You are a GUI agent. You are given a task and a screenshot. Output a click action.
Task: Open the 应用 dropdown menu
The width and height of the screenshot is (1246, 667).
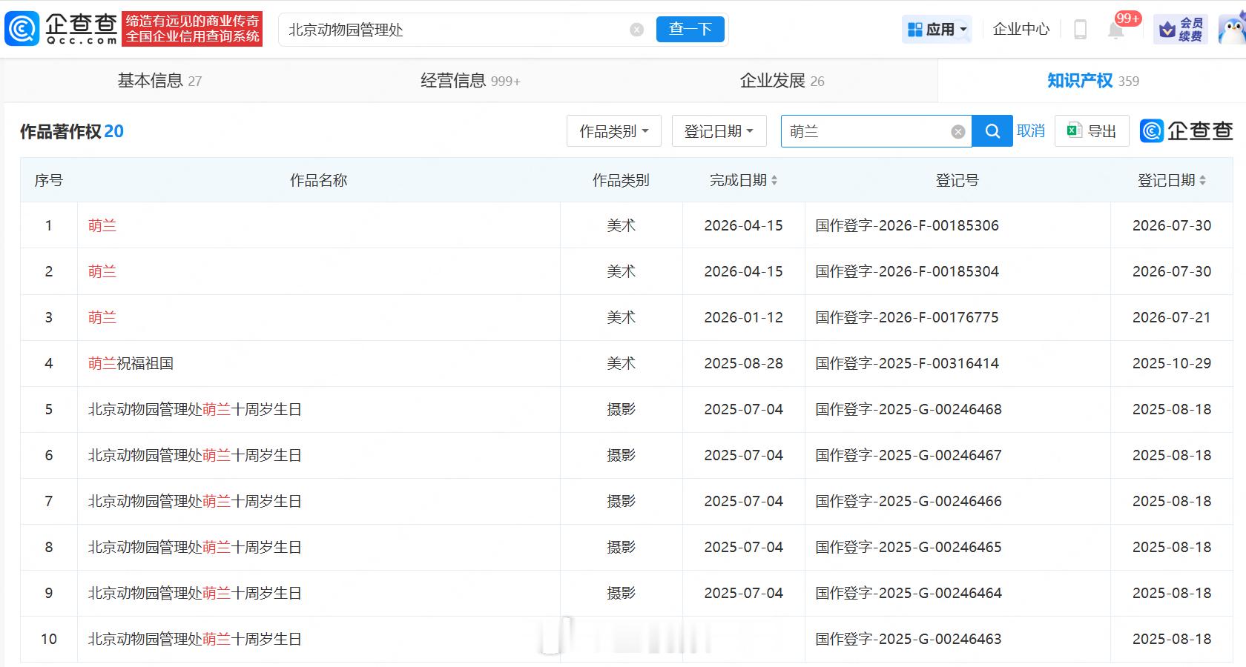937,30
